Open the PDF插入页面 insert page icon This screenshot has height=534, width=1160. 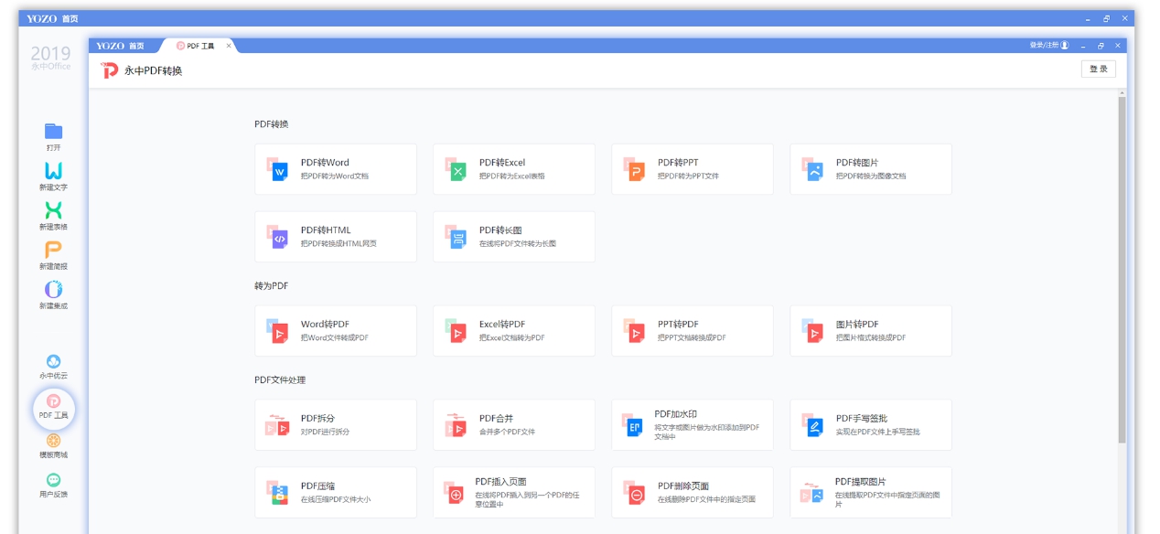(456, 493)
